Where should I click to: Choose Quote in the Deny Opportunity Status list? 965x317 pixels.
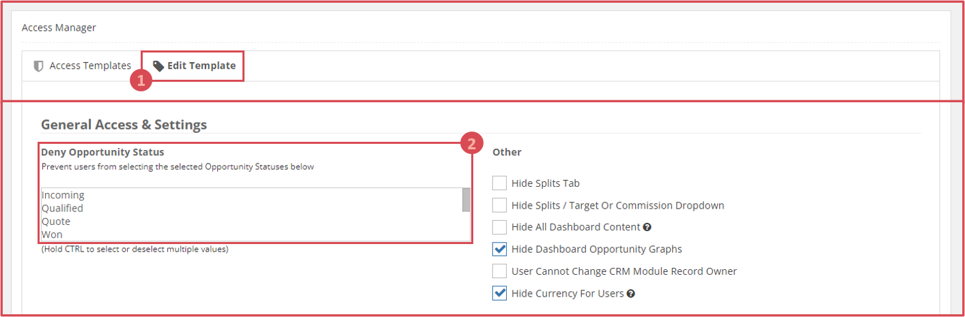56,222
